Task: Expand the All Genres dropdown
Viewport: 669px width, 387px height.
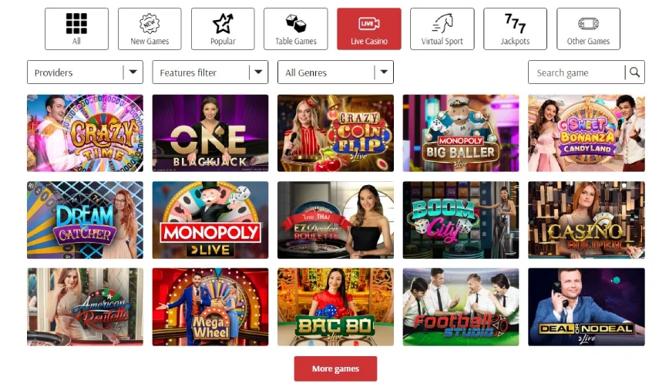Action: 335,72
